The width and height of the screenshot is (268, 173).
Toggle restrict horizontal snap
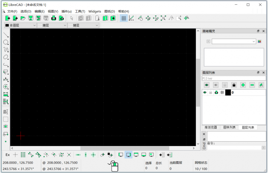point(78,155)
